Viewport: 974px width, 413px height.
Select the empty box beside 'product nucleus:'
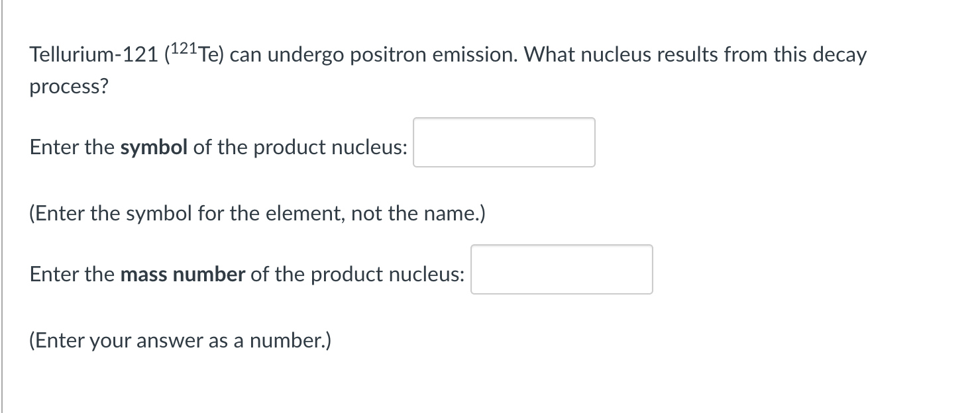504,142
